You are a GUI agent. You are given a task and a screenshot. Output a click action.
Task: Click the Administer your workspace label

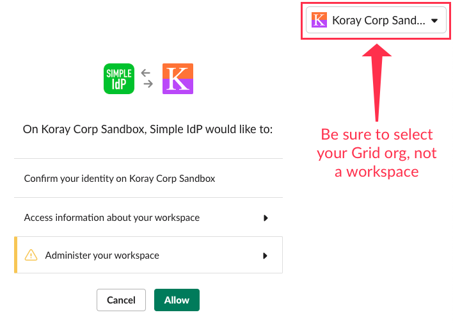point(102,255)
